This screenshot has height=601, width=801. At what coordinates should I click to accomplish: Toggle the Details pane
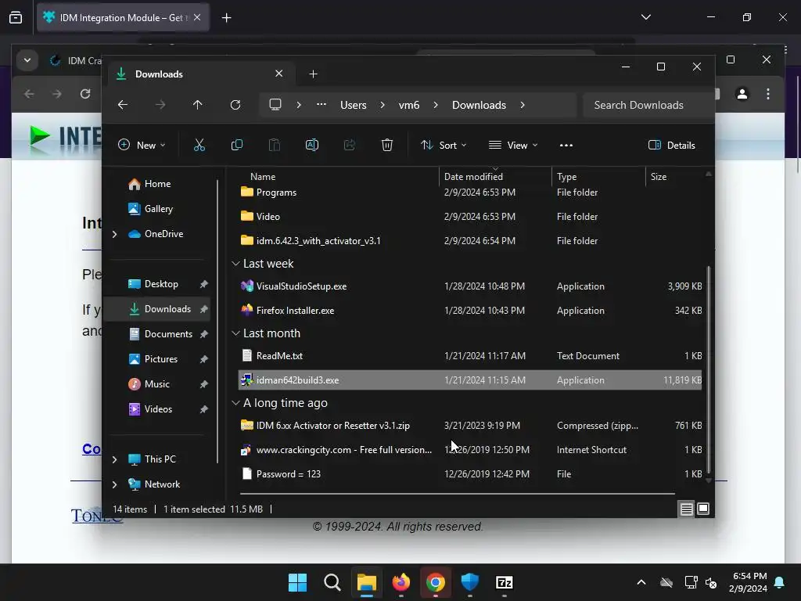[x=672, y=145]
